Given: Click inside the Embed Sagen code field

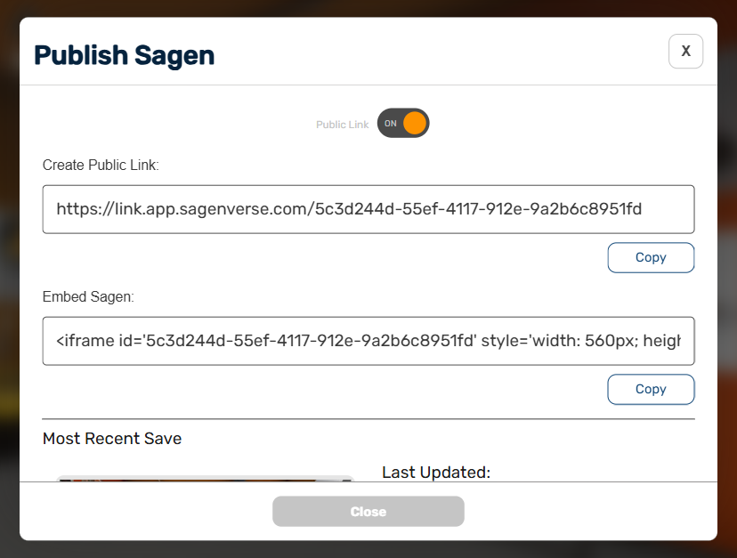Looking at the screenshot, I should pyautogui.click(x=368, y=341).
